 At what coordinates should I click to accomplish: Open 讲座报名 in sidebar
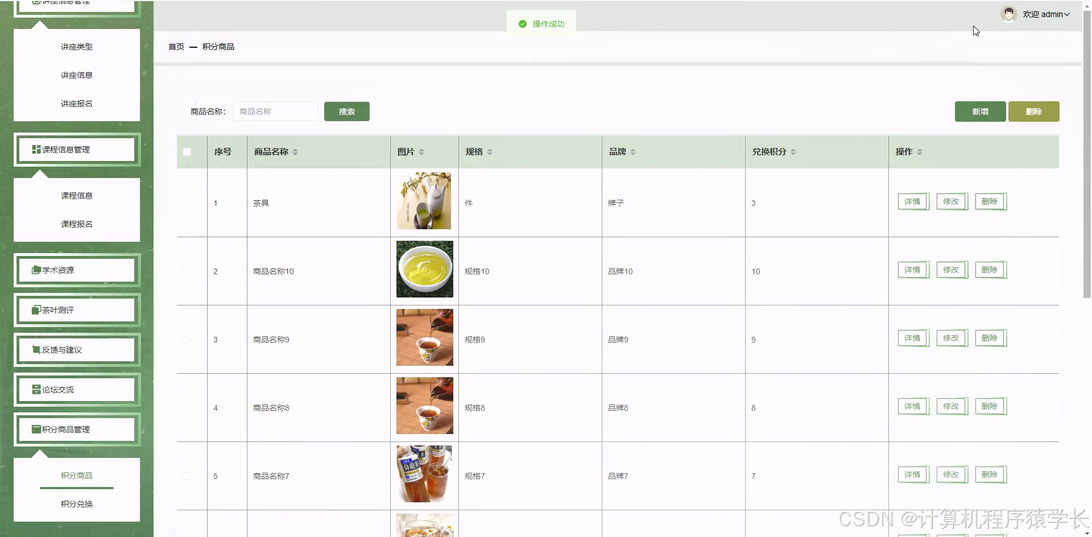coord(77,104)
